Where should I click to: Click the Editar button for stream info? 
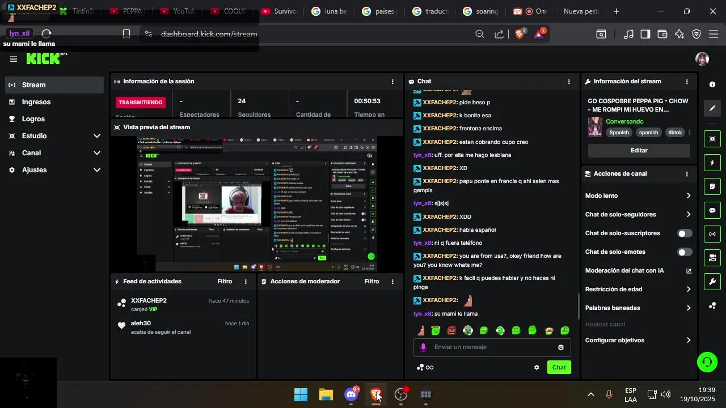[x=639, y=151]
